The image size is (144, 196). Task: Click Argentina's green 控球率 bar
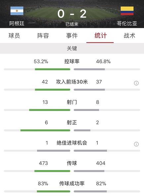click(53, 69)
